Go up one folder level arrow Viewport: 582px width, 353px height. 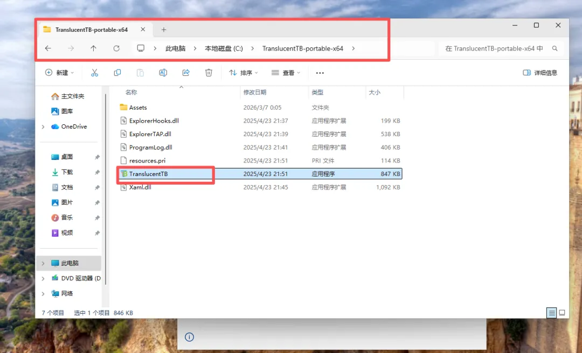[94, 48]
